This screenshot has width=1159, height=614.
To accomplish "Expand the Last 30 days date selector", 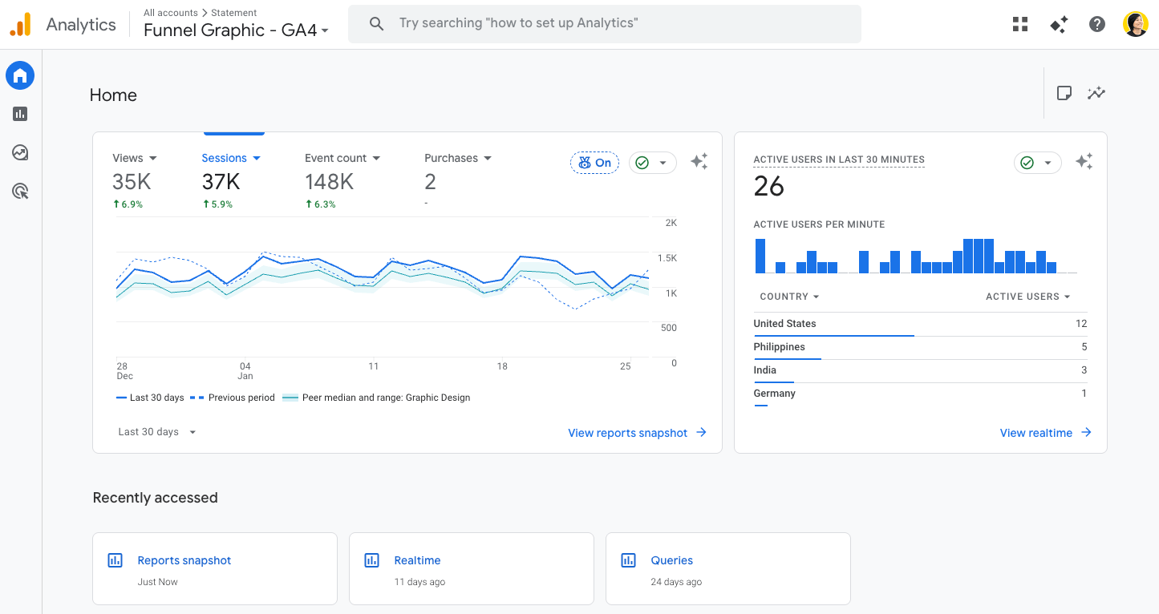I will coord(156,431).
